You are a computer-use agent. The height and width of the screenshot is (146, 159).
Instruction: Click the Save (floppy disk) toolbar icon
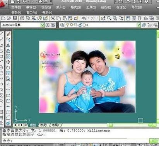[15, 18]
